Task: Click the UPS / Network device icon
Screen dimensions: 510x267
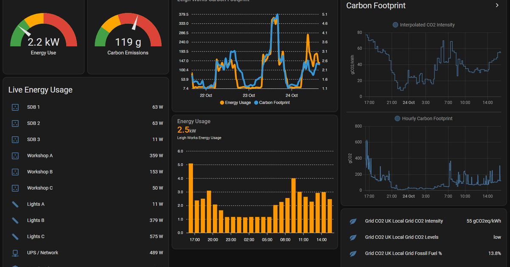Action: coord(15,253)
